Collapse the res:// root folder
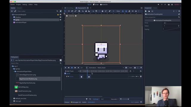Screen dimensions: 191x107 click(x=11, y=66)
